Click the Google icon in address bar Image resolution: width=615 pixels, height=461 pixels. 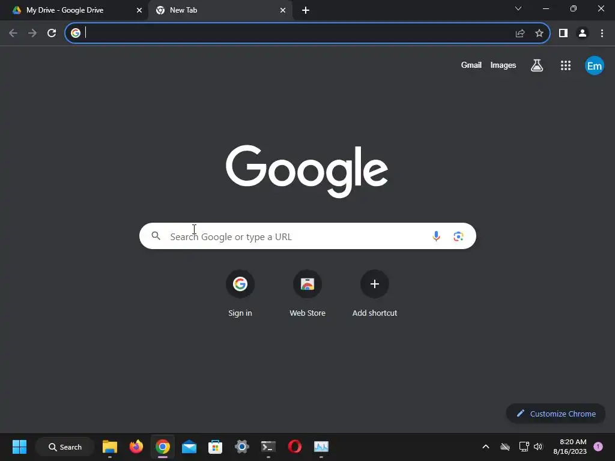(x=76, y=33)
